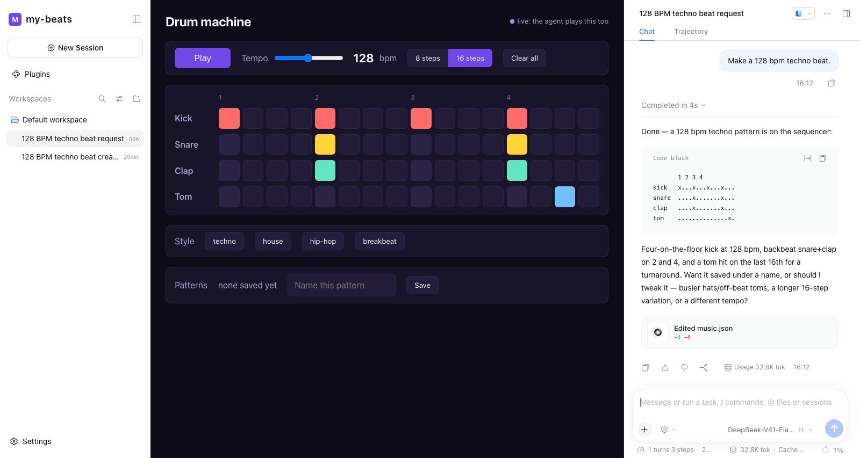
Task: Select the 8 steps option
Action: tap(428, 58)
